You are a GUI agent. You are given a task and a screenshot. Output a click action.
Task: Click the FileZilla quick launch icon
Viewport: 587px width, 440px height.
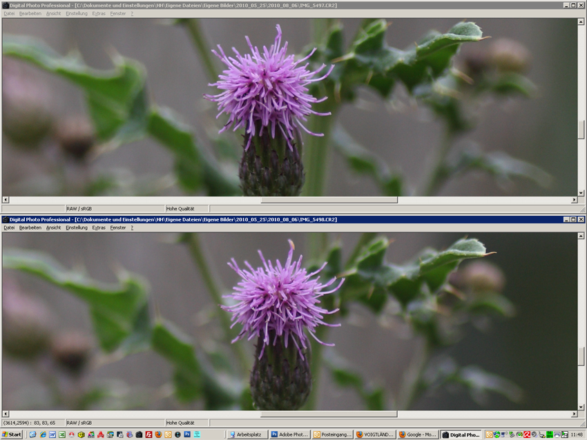[x=148, y=434]
